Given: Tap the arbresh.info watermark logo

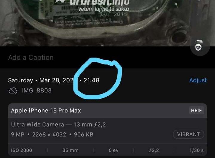Looking at the screenshot, I should tap(93, 4).
